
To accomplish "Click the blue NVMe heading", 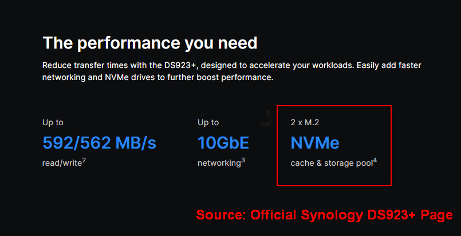I will tap(315, 143).
